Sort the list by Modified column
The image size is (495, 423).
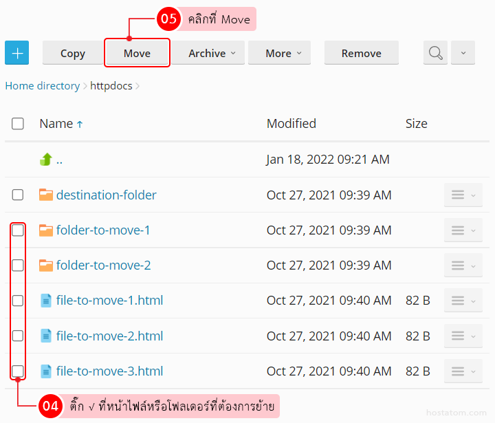(291, 124)
